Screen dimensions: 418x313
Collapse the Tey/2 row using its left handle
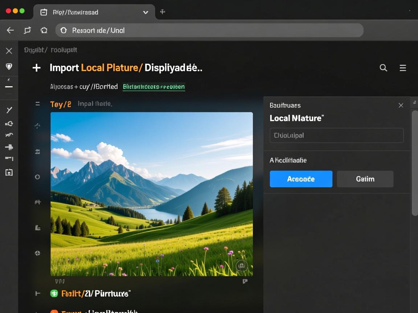pos(37,104)
